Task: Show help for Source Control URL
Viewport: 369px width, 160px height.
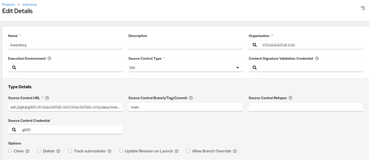Action: tap(47, 98)
